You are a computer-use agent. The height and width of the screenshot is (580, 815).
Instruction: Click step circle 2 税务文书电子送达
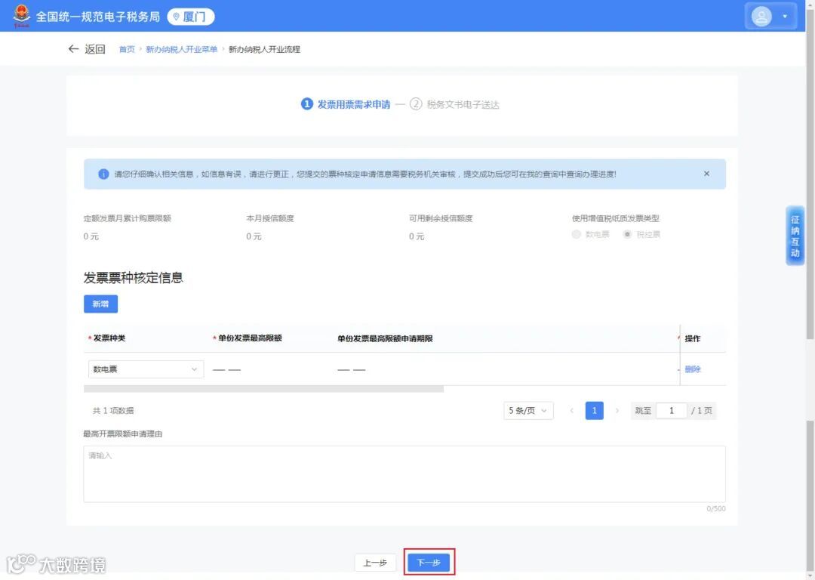[416, 104]
